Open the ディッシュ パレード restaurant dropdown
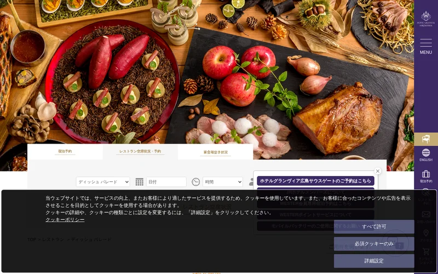438x274 pixels. click(x=103, y=182)
